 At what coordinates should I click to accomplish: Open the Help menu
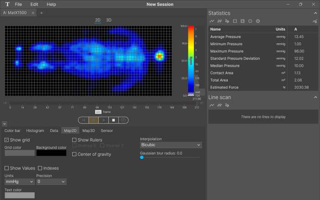[x=51, y=4]
